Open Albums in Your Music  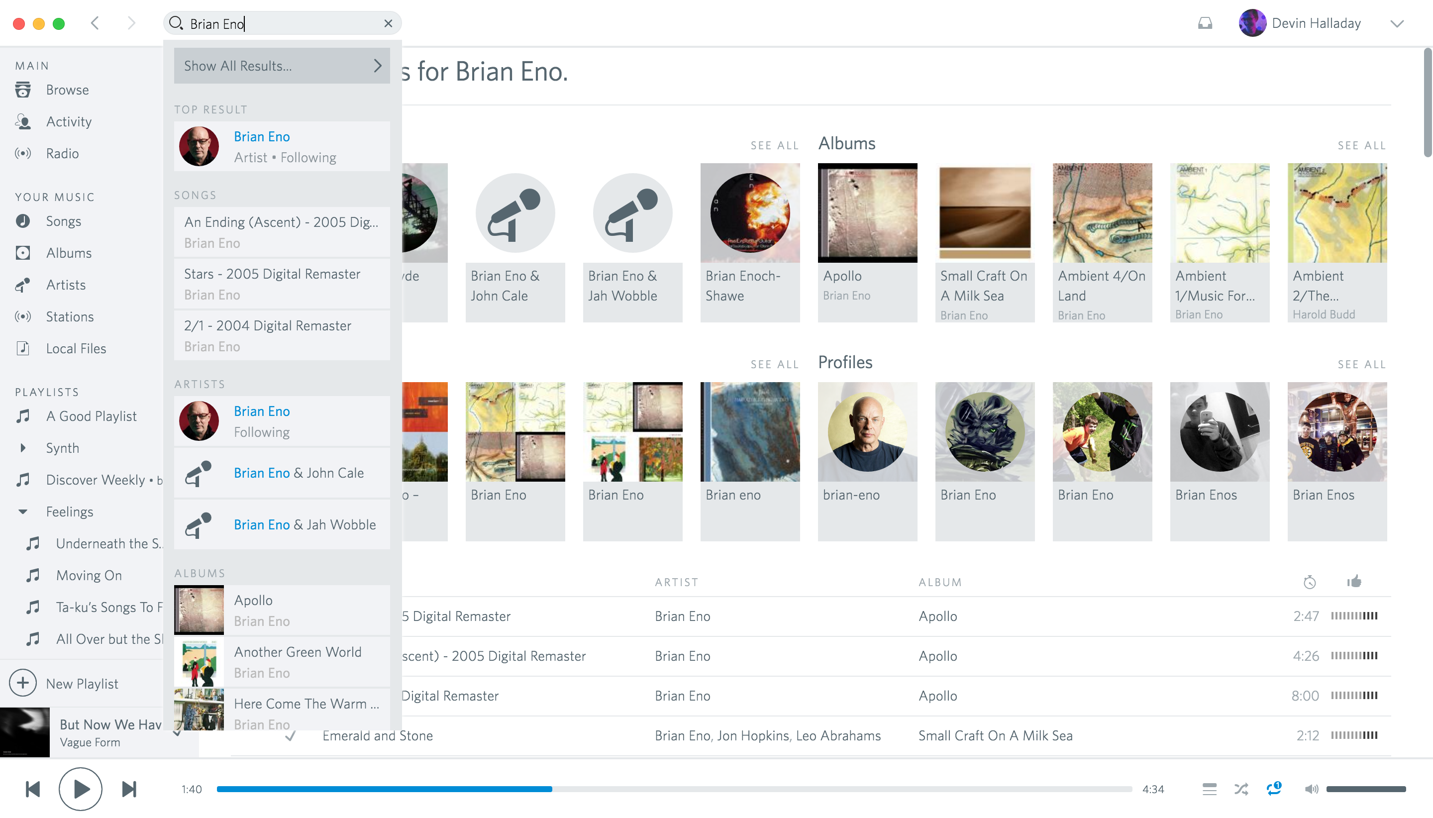tap(23, 253)
